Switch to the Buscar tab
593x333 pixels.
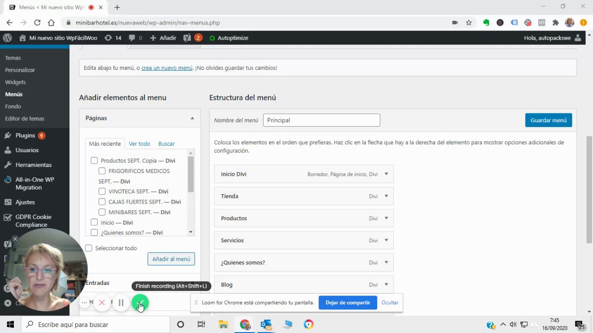click(166, 144)
